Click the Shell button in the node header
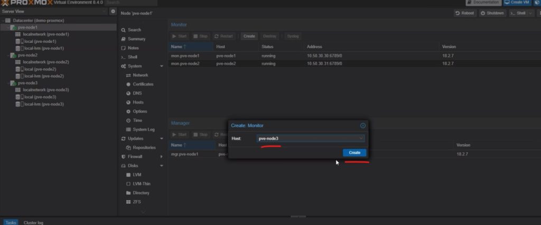 tap(518, 13)
